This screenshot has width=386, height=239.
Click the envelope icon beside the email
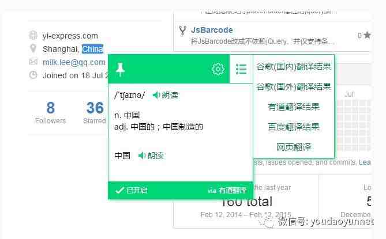(x=33, y=62)
